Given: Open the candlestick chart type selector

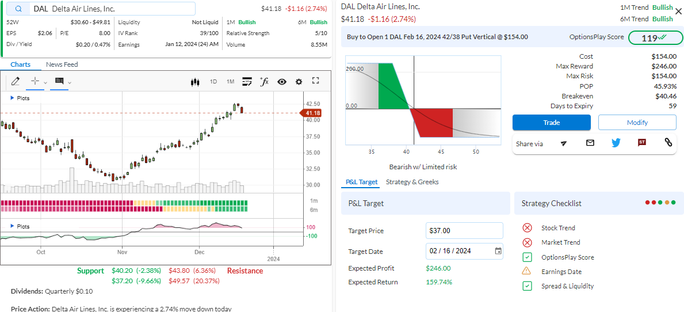Looking at the screenshot, I should pos(195,82).
